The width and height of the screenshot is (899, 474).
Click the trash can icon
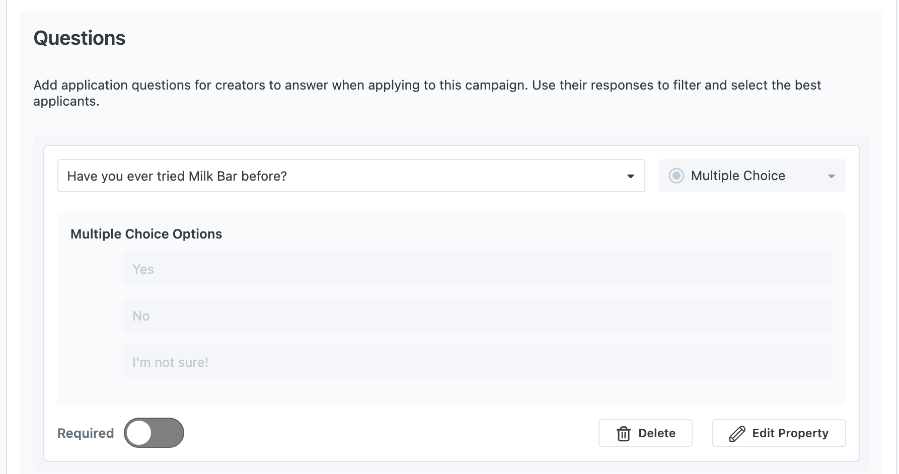tap(623, 433)
